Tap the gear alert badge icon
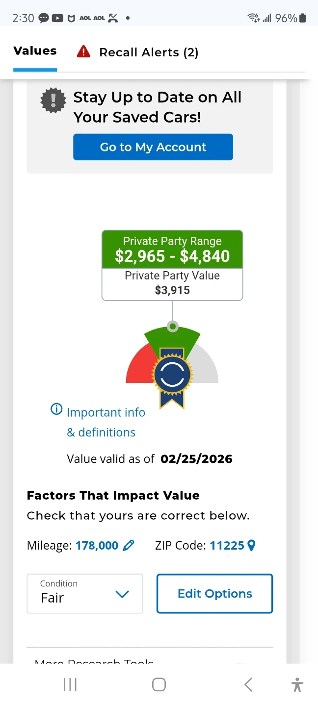This screenshot has height=706, width=318. (x=53, y=100)
